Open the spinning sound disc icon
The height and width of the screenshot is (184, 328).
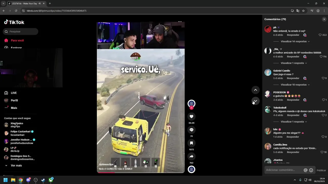[191, 169]
